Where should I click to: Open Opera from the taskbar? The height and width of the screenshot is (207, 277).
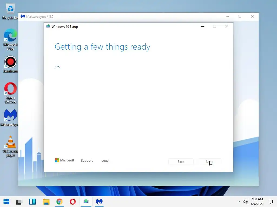[72, 202]
